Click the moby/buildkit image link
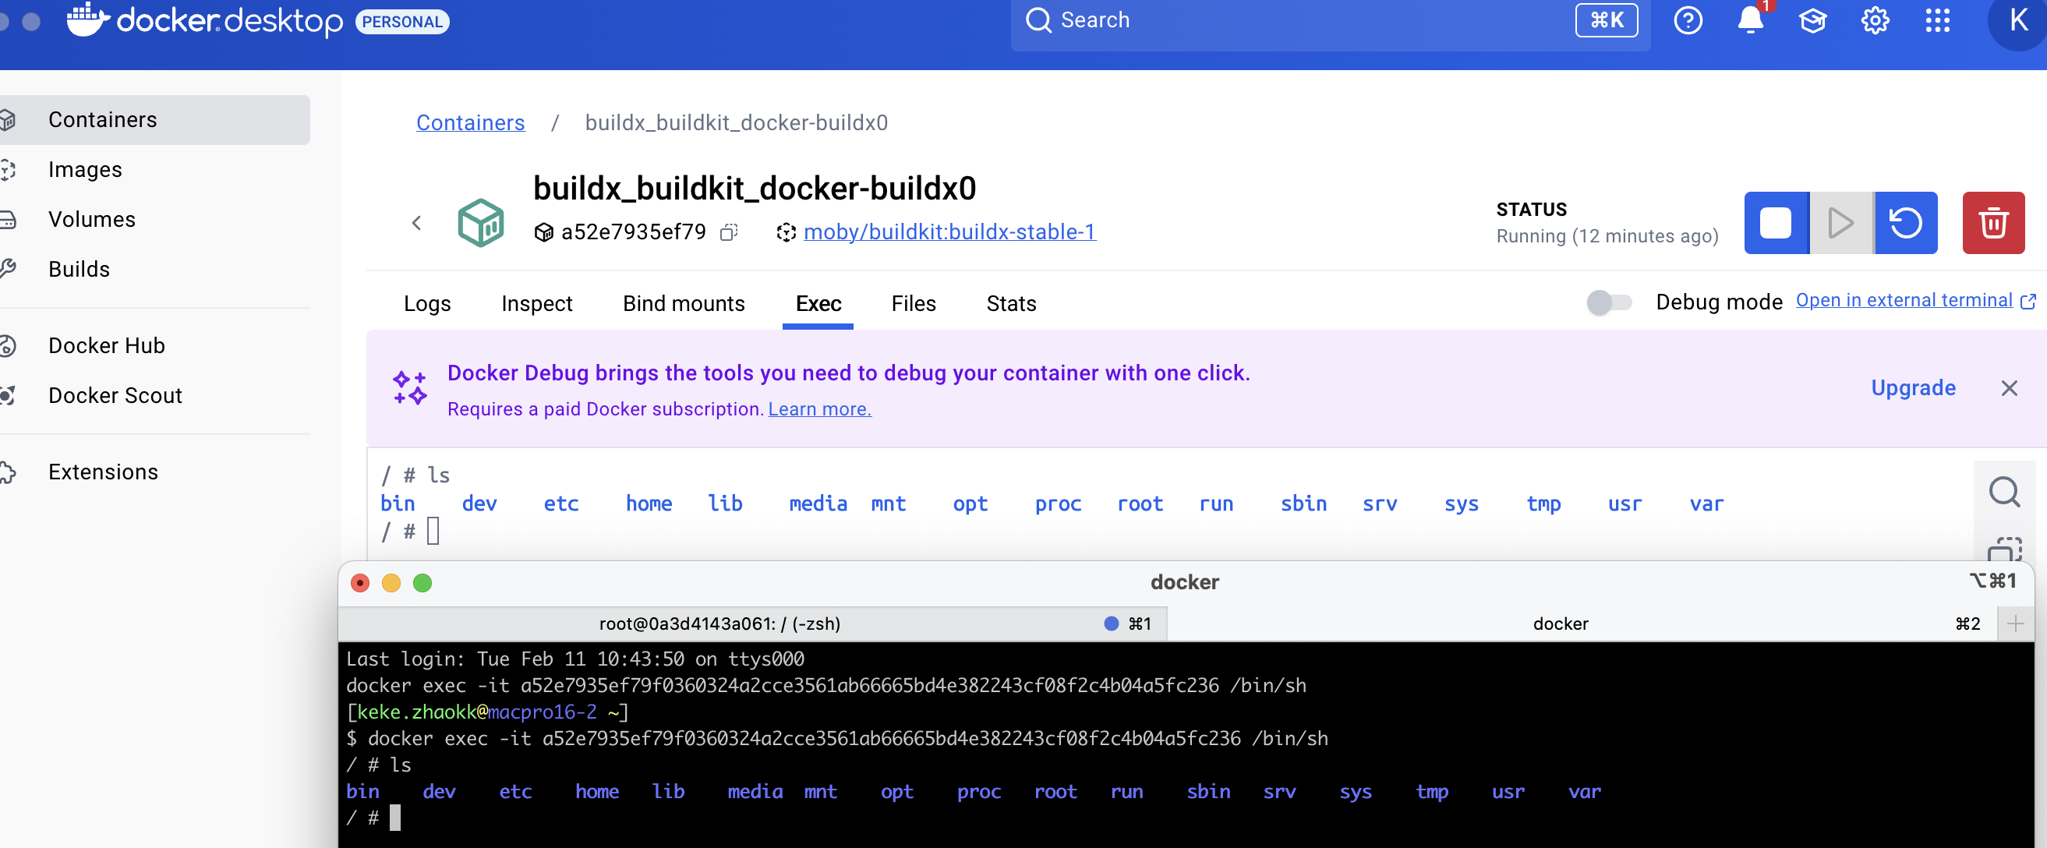Screen dimensions: 2047x848 click(949, 232)
